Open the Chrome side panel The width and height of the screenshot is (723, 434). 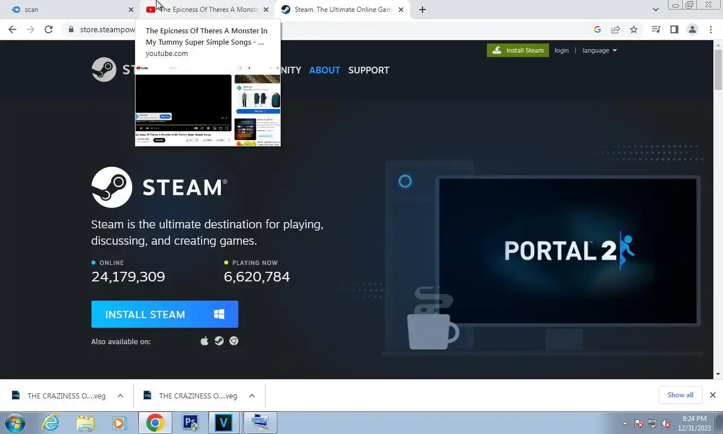pyautogui.click(x=674, y=30)
